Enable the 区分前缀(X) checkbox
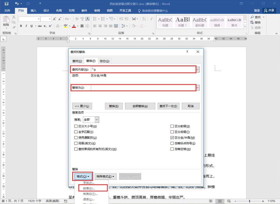 tap(172, 126)
